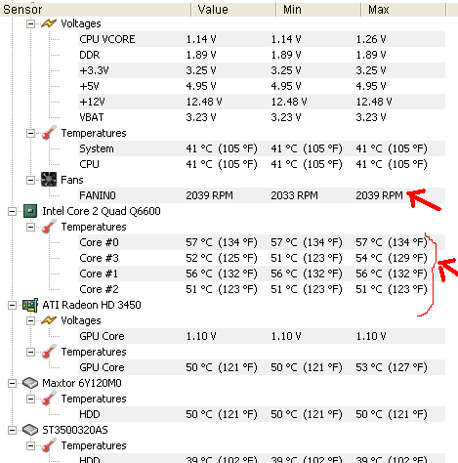The width and height of the screenshot is (458, 463).
Task: Collapse the Fans section
Action: point(30,180)
